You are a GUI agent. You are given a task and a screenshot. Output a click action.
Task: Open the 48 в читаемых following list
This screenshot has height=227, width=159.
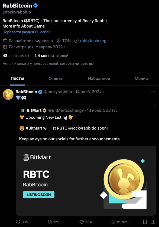coord(16,56)
